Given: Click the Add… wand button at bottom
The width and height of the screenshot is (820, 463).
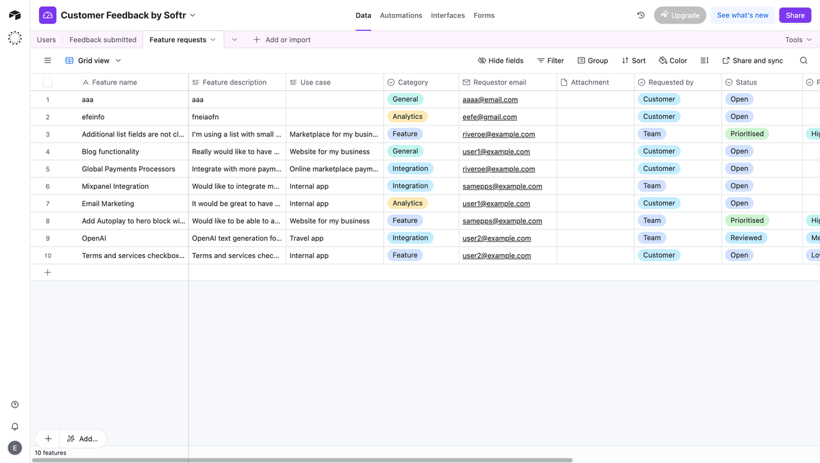Looking at the screenshot, I should coord(83,439).
